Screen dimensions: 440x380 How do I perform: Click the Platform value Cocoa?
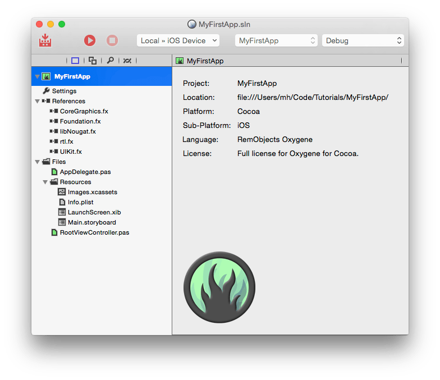249,111
